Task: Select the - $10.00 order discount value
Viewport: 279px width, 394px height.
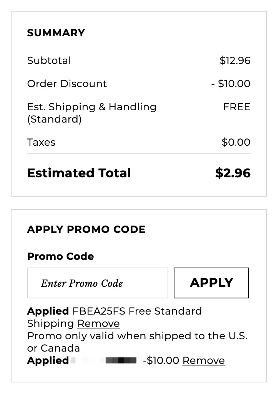Action: point(231,84)
